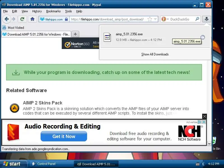This screenshot has height=168, width=224.
Task: Open the DuckDuckGo search engine selector
Action: pos(165,19)
